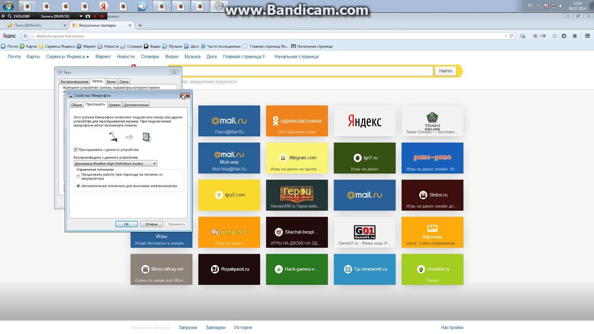This screenshot has height=334, width=594.
Task: Open Настройки link at page bottom
Action: [x=452, y=328]
